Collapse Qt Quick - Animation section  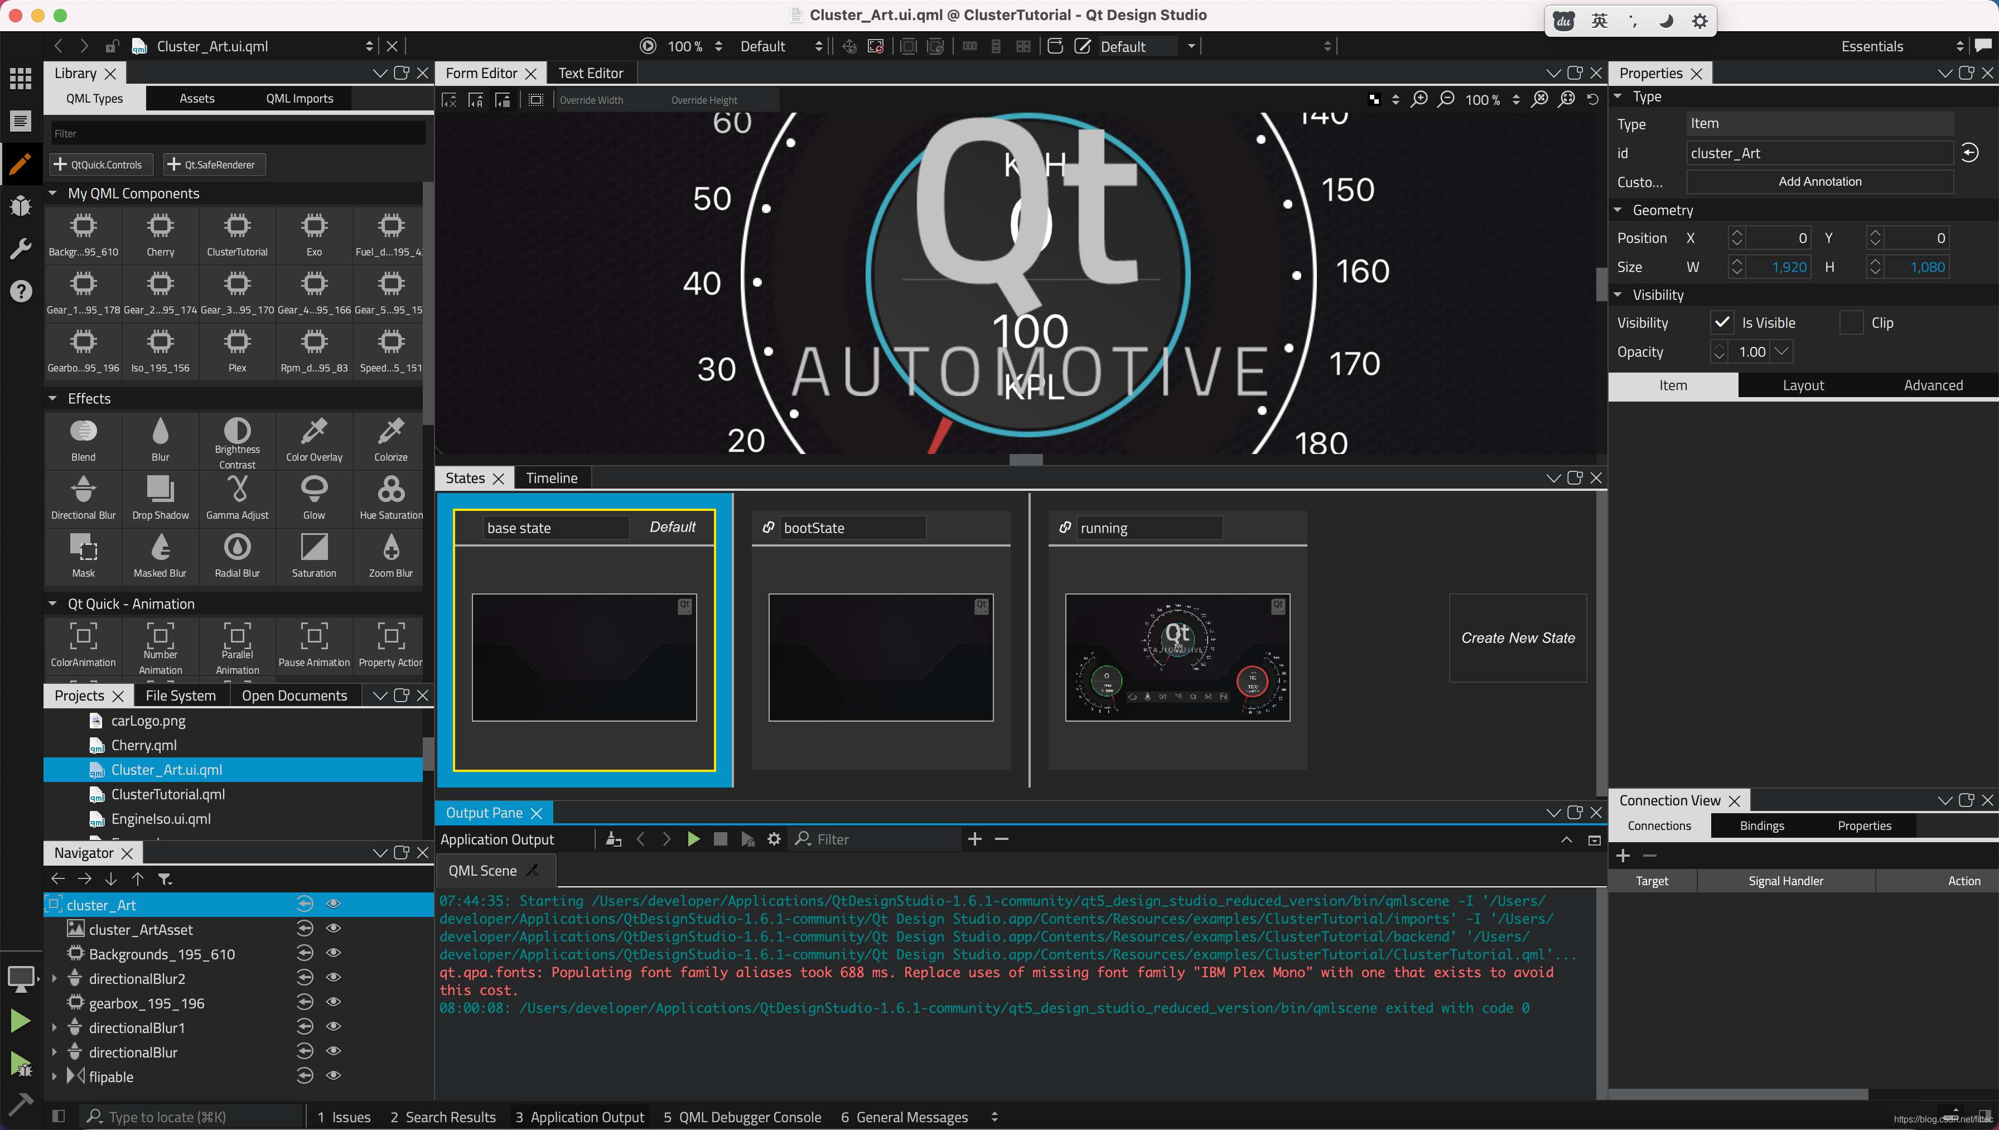(53, 604)
